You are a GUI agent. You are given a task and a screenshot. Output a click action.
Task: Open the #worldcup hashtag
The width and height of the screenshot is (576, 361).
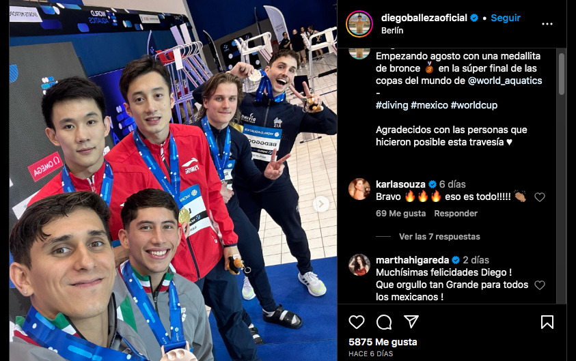click(474, 105)
